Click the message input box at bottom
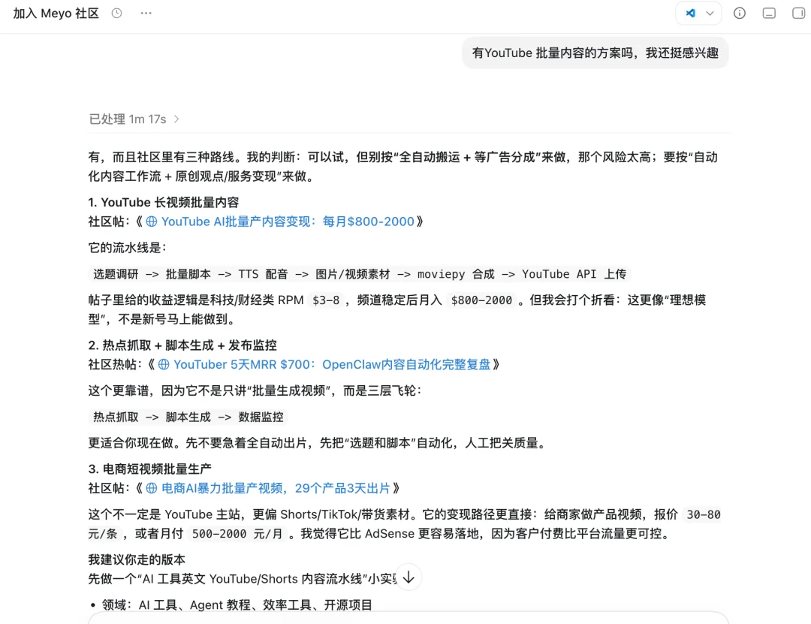 (x=409, y=618)
